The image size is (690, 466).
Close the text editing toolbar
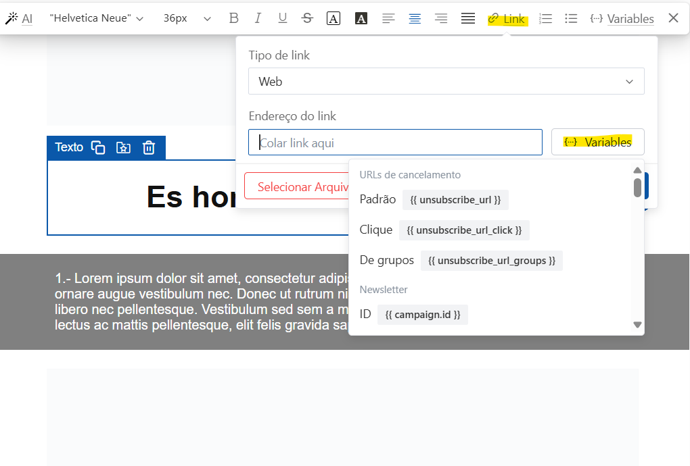pyautogui.click(x=673, y=18)
